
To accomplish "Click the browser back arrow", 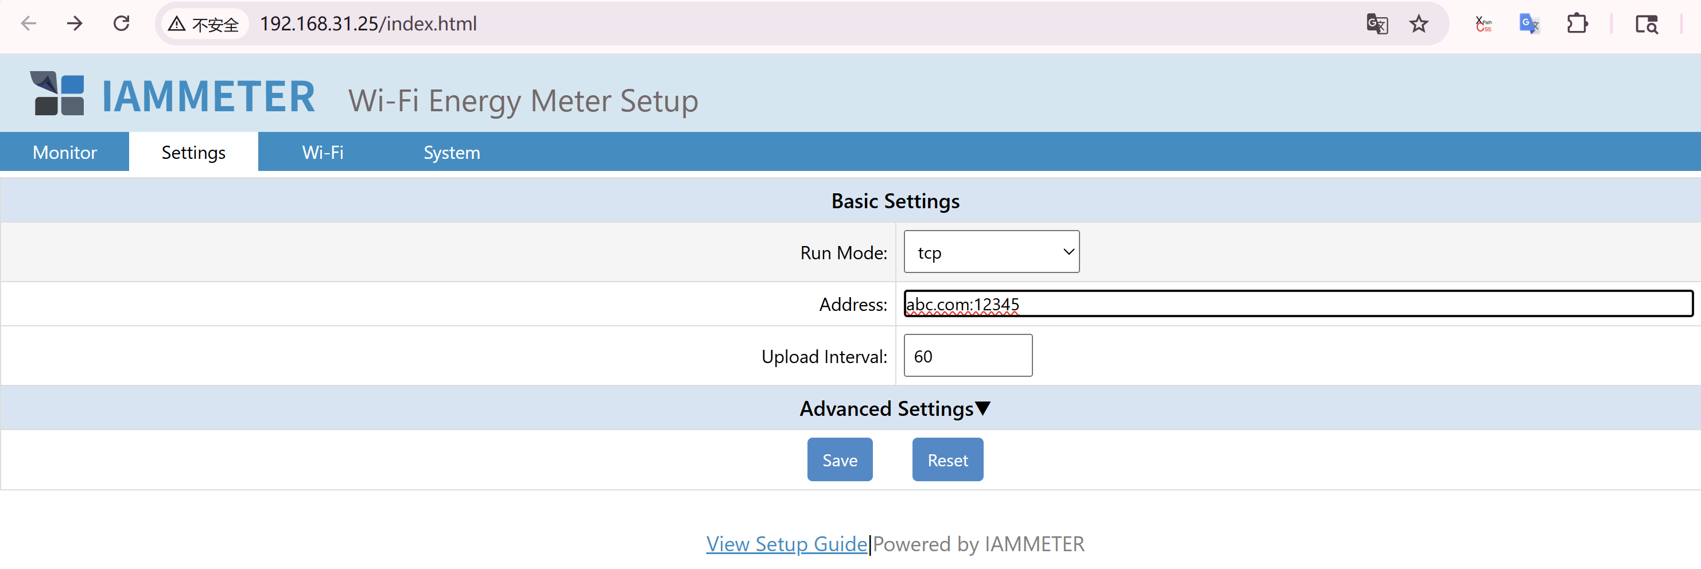I will (28, 24).
